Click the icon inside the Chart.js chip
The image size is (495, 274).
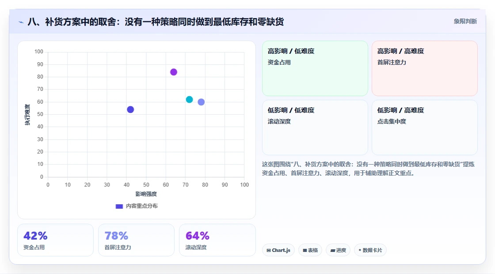269,250
